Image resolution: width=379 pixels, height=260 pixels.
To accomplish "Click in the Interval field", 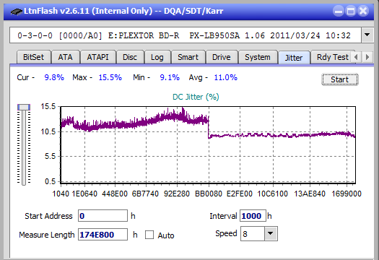I will click(253, 216).
